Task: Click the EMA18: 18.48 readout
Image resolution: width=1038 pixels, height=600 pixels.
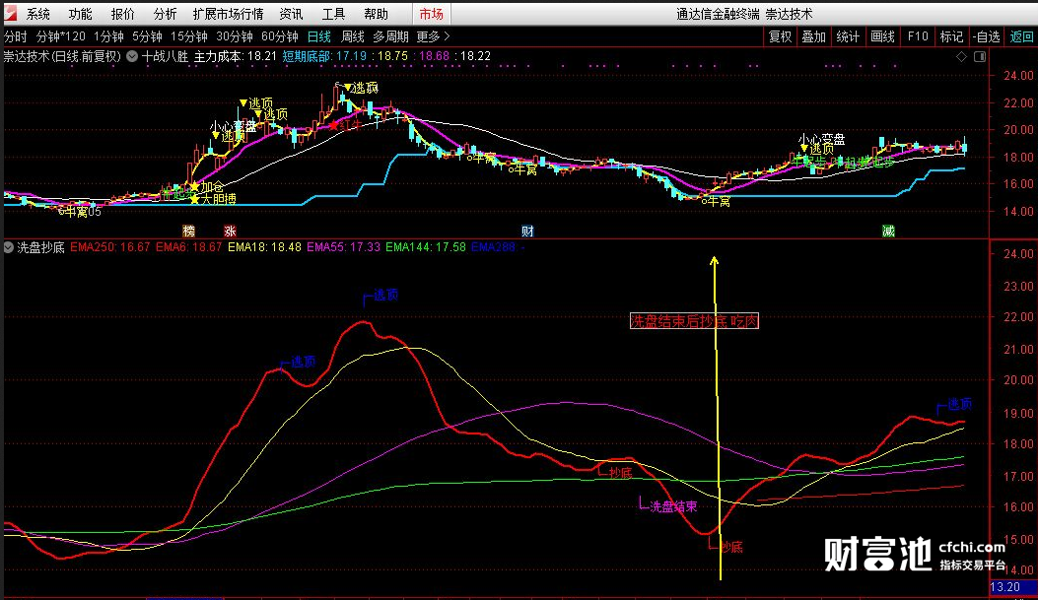Action: coord(264,247)
